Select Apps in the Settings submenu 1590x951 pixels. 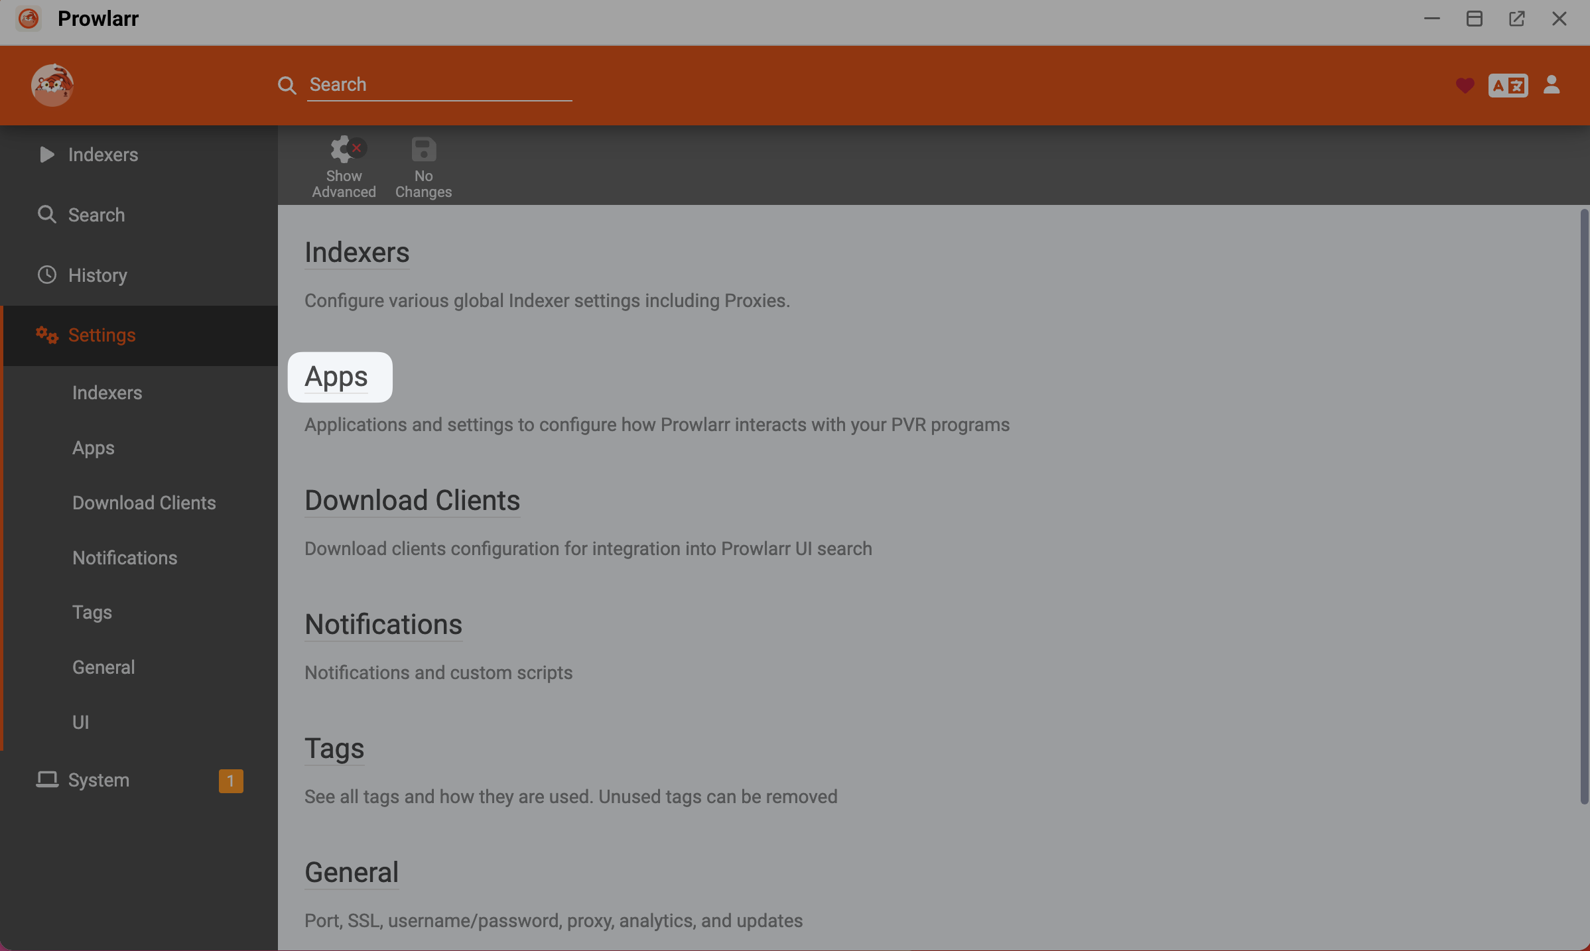click(x=93, y=448)
